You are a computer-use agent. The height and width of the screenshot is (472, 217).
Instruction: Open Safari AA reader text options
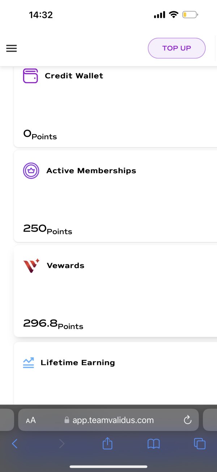coord(31,420)
